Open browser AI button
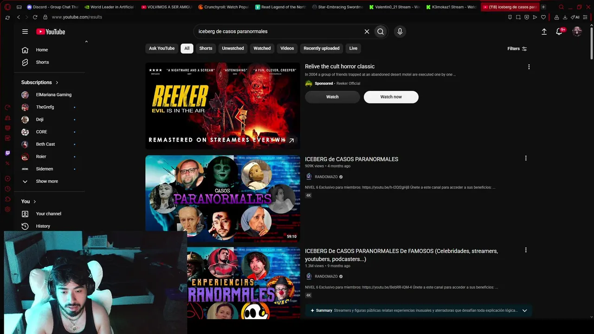The height and width of the screenshot is (334, 594). click(x=575, y=17)
